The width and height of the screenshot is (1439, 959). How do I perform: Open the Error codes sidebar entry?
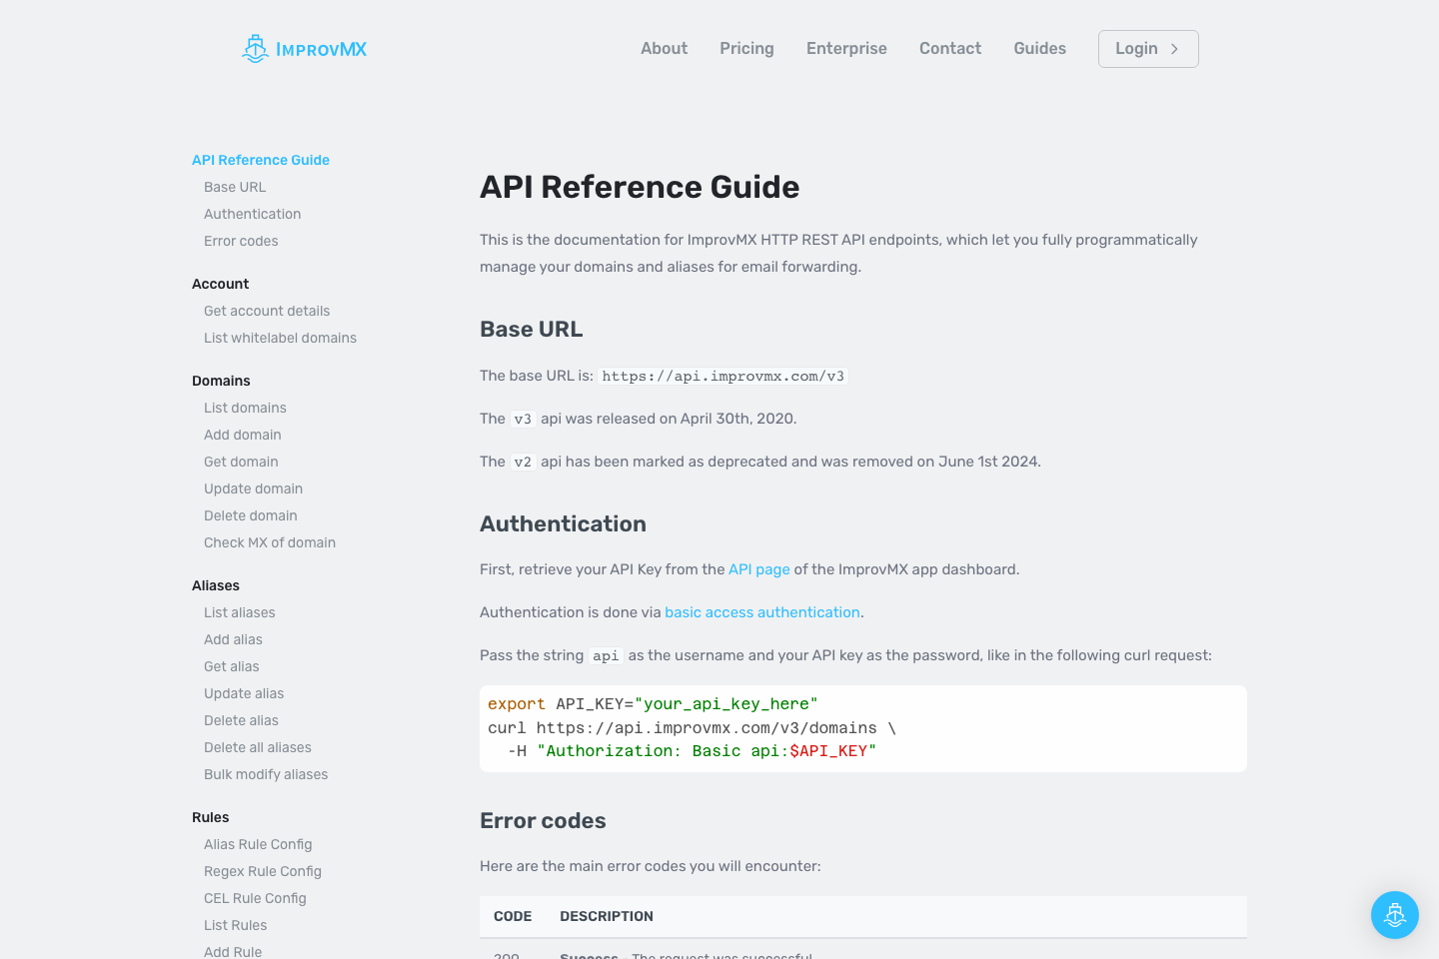(x=241, y=241)
